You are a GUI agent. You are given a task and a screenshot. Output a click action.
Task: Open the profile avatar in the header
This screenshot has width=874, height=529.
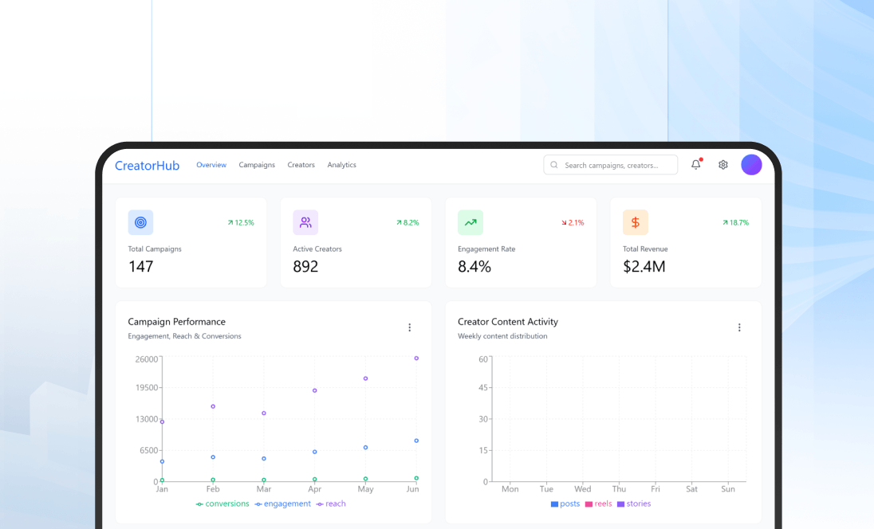click(x=751, y=165)
